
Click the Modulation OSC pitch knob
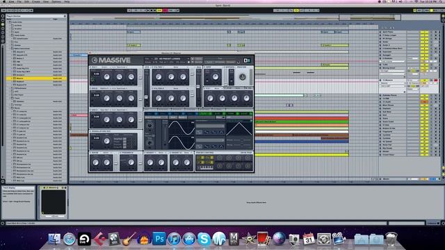pos(106,141)
